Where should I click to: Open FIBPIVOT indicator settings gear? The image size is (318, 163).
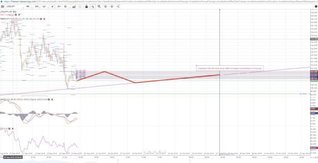point(41,19)
